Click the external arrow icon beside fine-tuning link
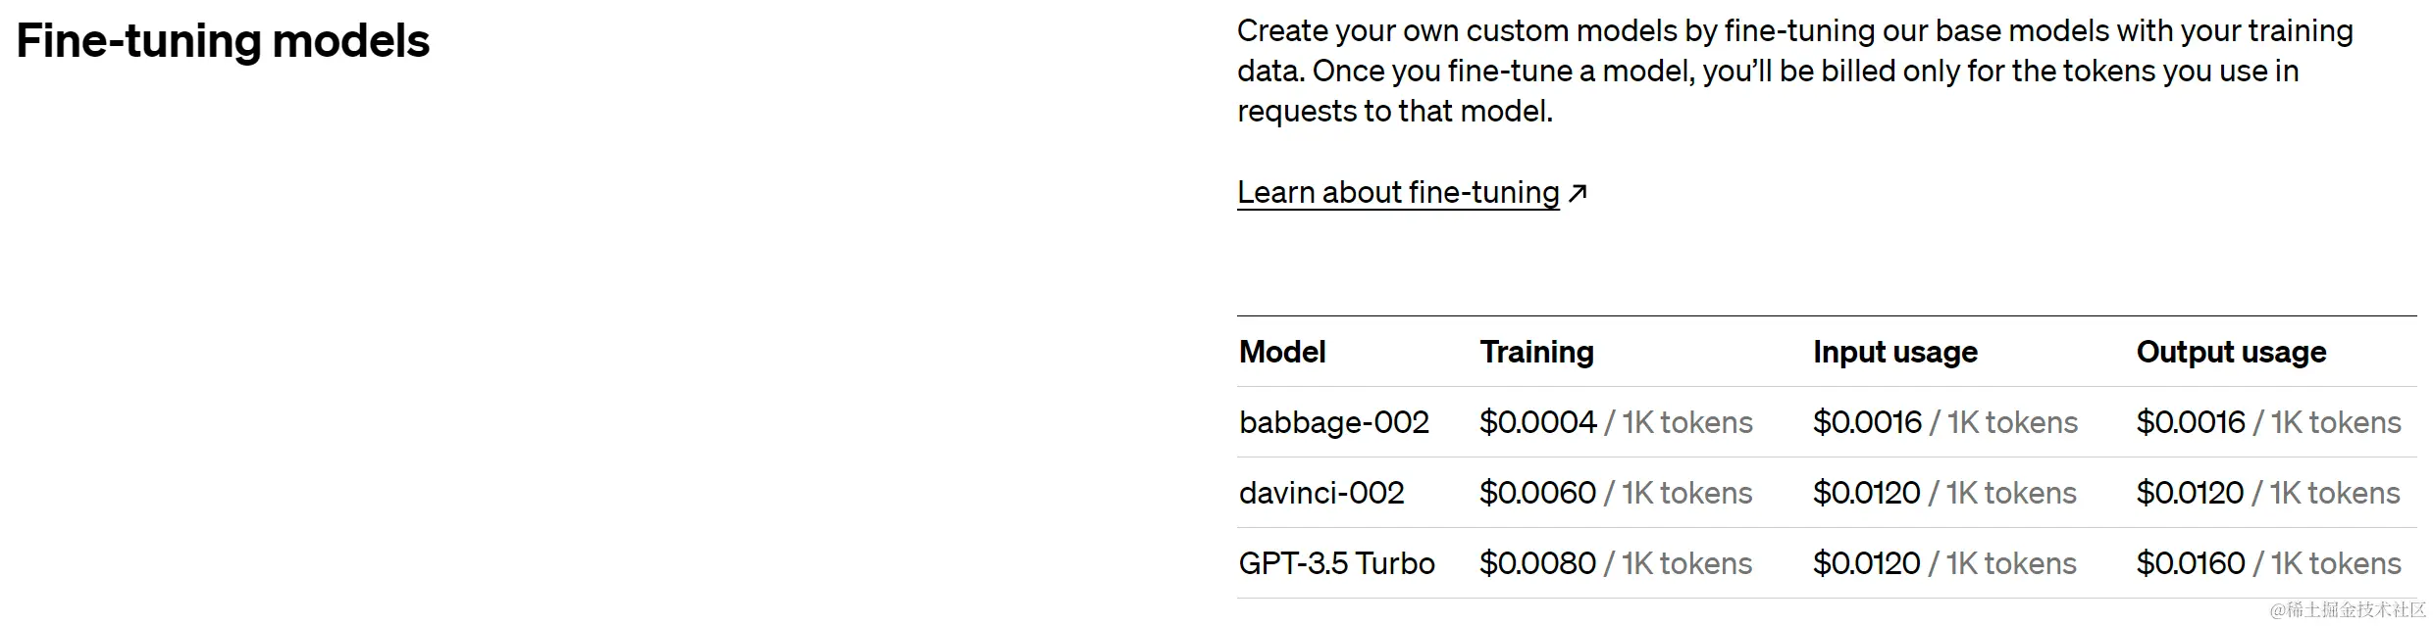 tap(1578, 193)
